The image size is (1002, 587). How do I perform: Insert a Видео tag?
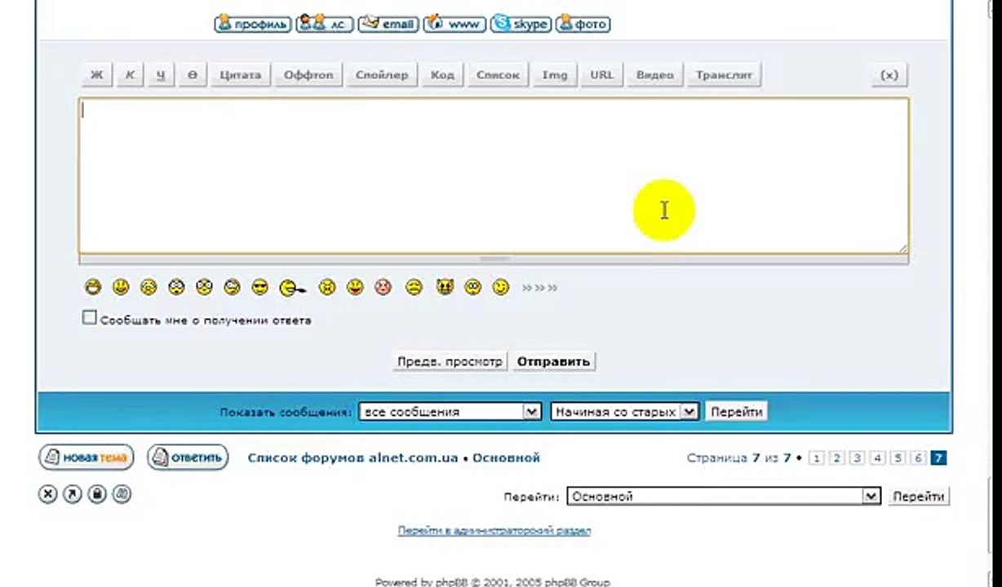point(654,75)
